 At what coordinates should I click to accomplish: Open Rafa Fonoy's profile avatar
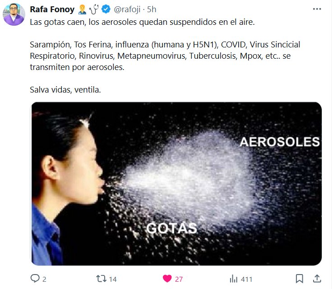[x=14, y=14]
